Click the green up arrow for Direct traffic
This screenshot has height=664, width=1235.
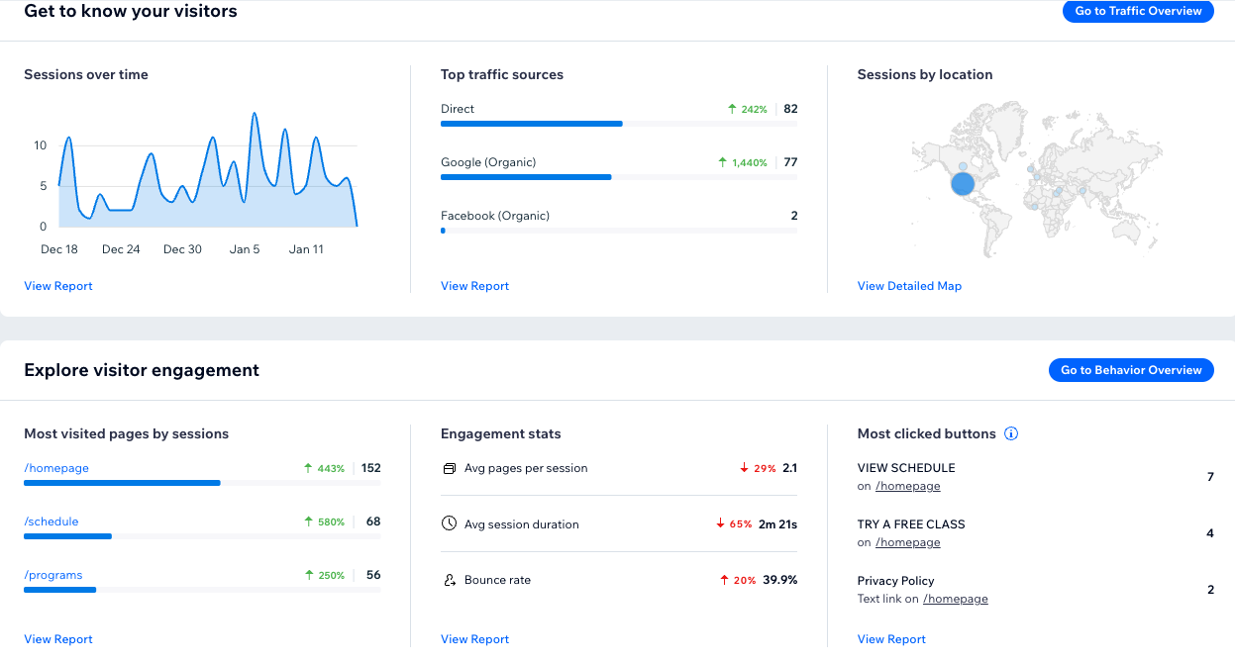[732, 109]
